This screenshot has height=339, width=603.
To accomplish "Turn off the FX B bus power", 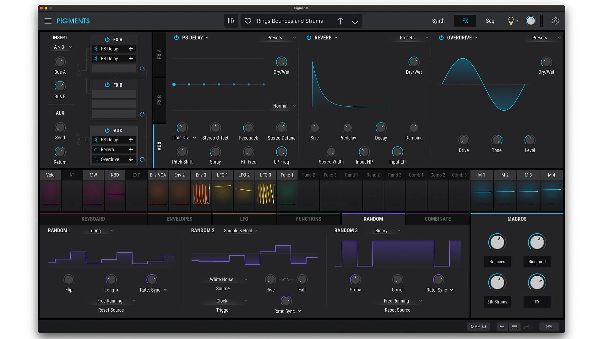I will click(107, 85).
